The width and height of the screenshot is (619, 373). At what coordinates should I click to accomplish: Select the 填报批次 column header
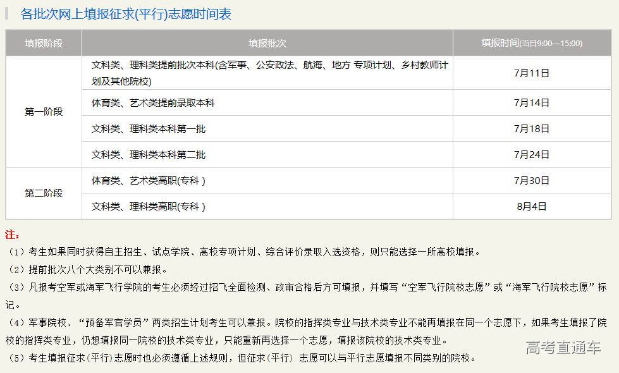267,44
